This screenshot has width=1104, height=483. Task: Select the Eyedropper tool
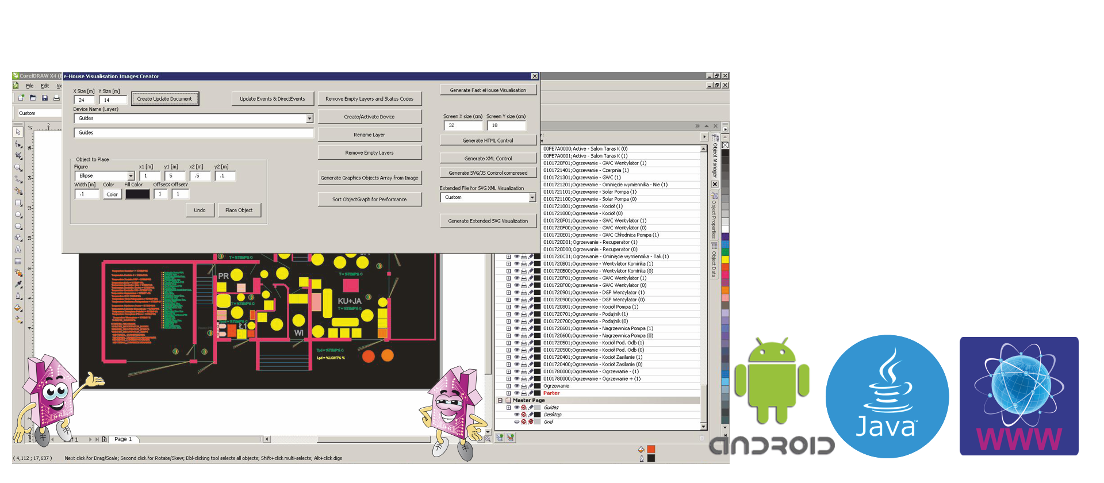click(x=18, y=284)
